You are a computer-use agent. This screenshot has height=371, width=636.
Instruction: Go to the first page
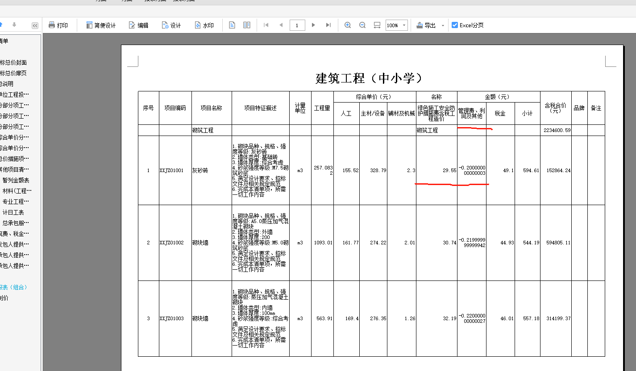266,25
